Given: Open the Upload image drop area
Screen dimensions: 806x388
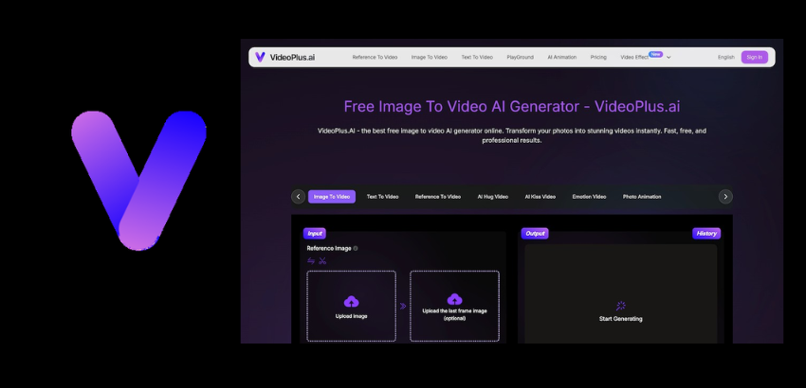Looking at the screenshot, I should (351, 306).
